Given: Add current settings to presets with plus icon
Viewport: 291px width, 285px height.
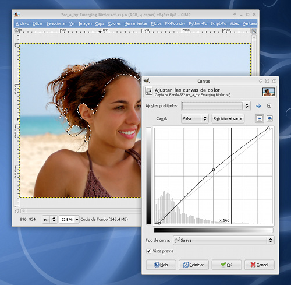Looking at the screenshot, I should (258, 106).
